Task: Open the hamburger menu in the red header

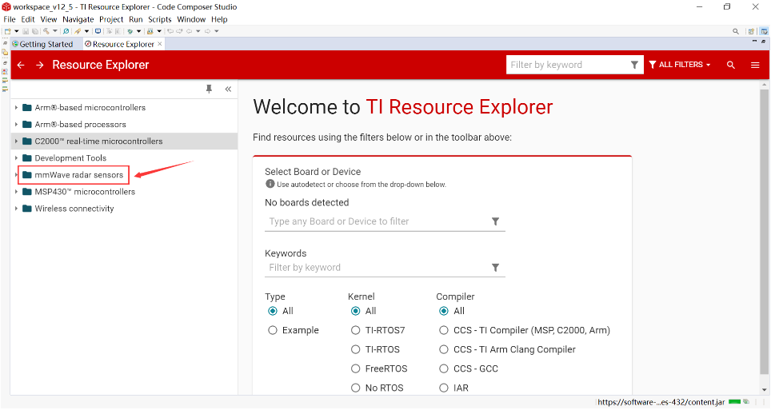Action: coord(755,65)
